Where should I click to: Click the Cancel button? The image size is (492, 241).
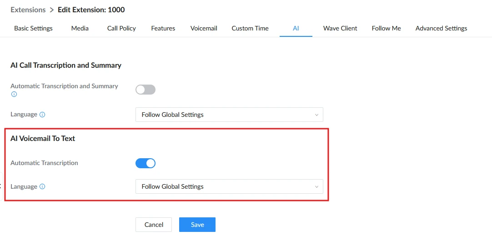(x=154, y=225)
